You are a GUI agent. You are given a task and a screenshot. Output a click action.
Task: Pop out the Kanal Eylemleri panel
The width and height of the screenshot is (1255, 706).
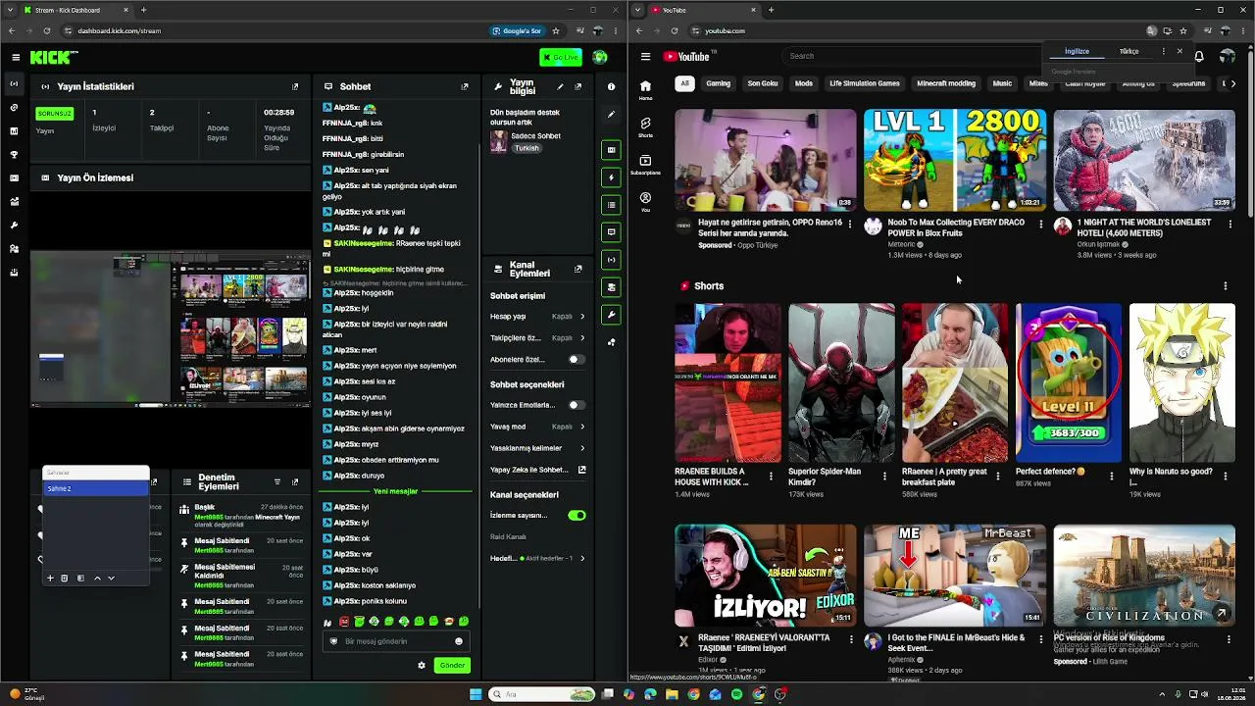pos(577,269)
